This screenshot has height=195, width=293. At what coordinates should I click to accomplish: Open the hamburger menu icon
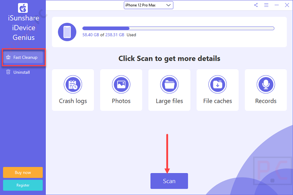[x=266, y=5]
